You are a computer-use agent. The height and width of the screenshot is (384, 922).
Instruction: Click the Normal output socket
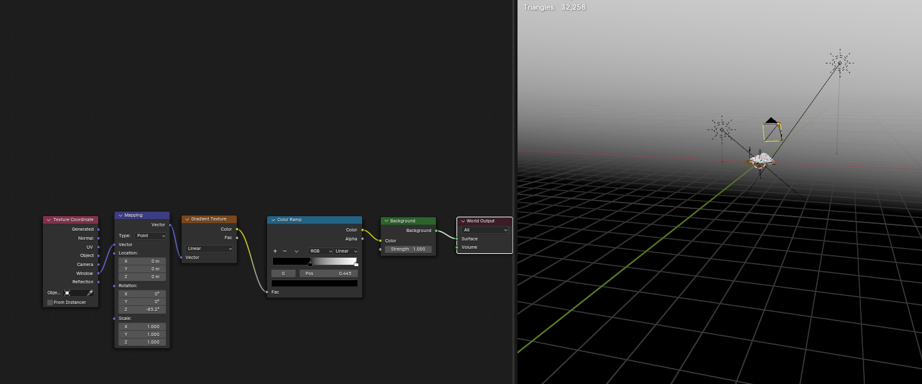pyautogui.click(x=98, y=238)
